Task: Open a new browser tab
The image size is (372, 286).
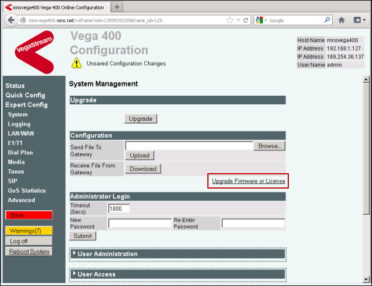Action: [117, 7]
